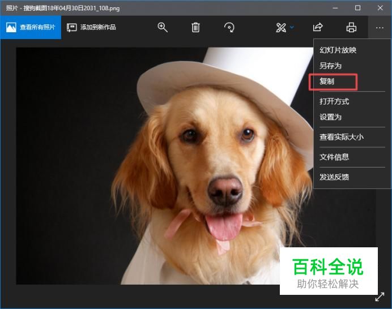This screenshot has width=392, height=309.
Task: Click 查看所有照片 button
Action: (x=31, y=27)
